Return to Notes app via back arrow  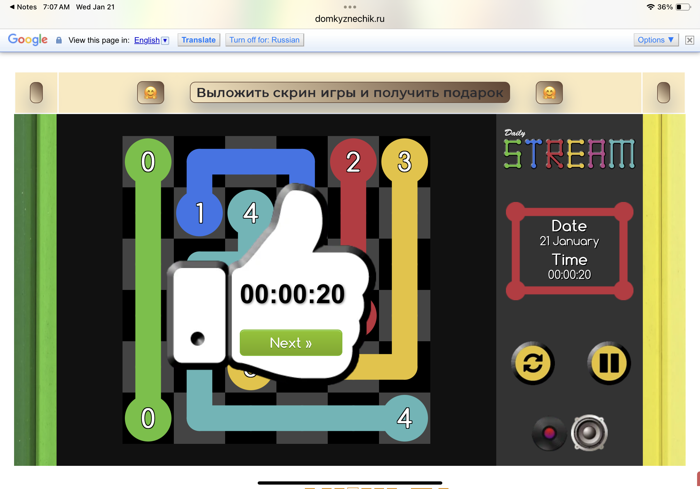(23, 7)
